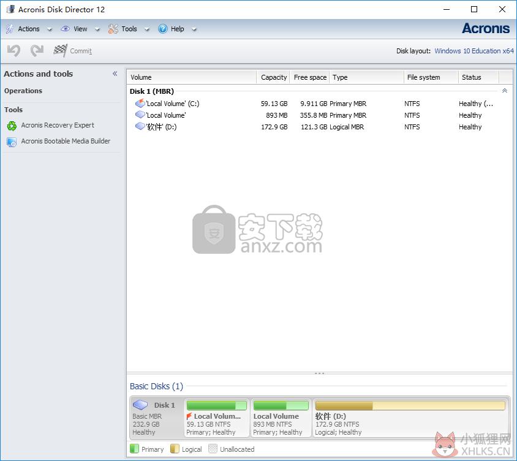Click the Help question mark icon
The width and height of the screenshot is (517, 461).
[163, 29]
